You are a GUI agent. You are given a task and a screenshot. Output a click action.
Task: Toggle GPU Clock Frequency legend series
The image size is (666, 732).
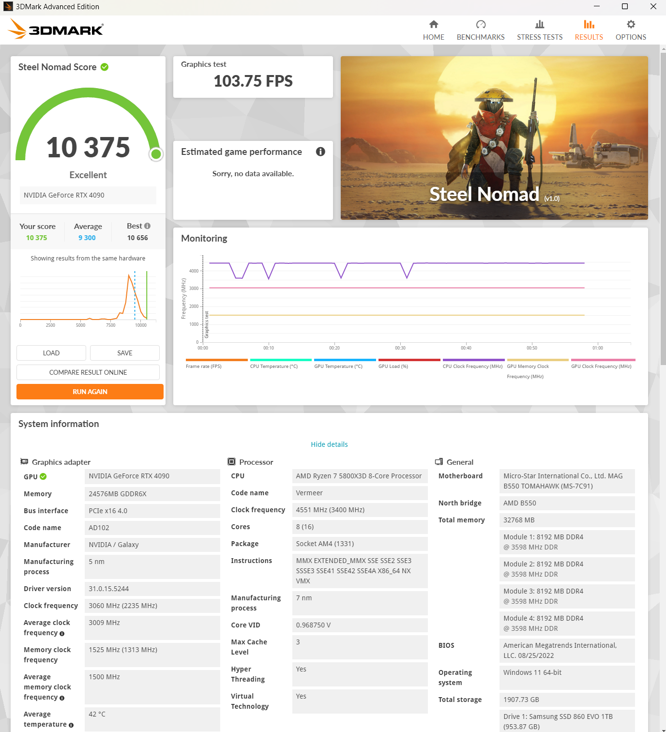602,364
